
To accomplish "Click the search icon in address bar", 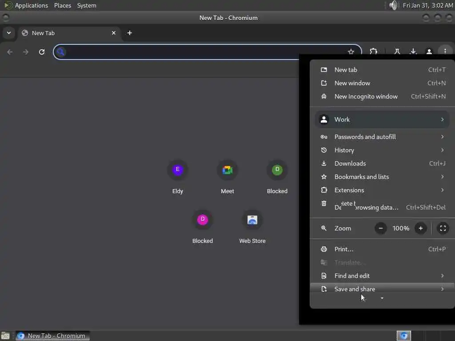I will coord(60,52).
